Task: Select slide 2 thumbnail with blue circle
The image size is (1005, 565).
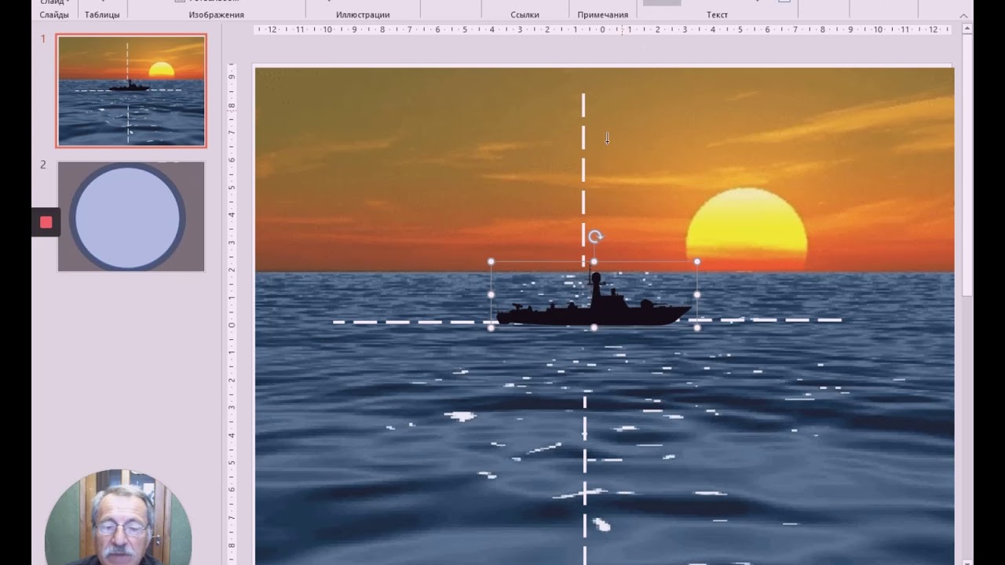Action: [131, 217]
